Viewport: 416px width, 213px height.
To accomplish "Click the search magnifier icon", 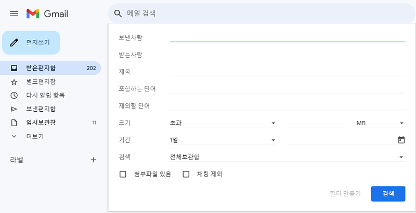I will coord(118,14).
